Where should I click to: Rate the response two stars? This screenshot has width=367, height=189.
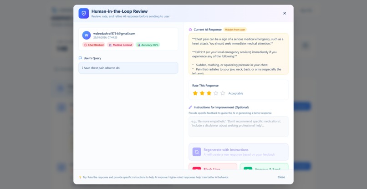point(202,93)
